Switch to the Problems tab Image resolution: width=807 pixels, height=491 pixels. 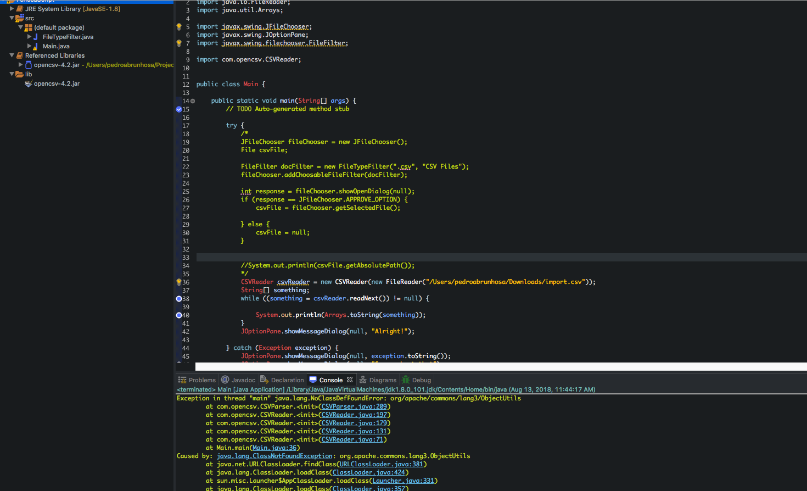pyautogui.click(x=197, y=380)
